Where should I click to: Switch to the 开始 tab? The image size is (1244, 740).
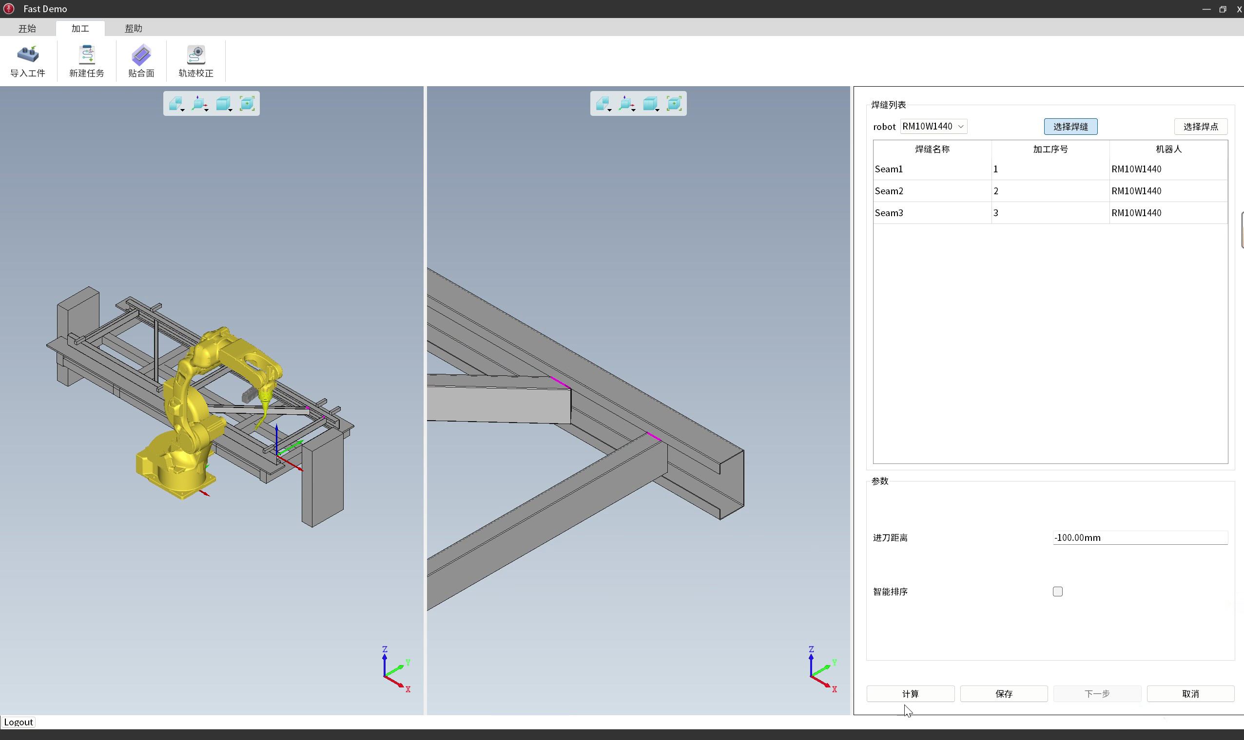(x=27, y=28)
